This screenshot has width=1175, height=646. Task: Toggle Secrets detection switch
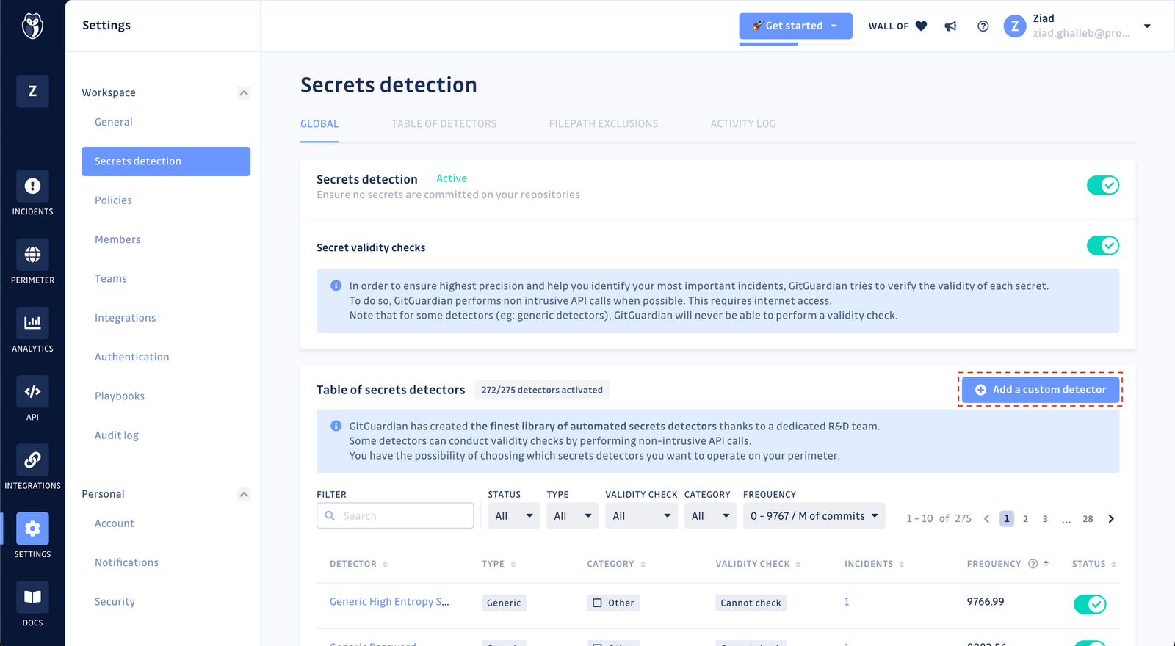tap(1102, 185)
